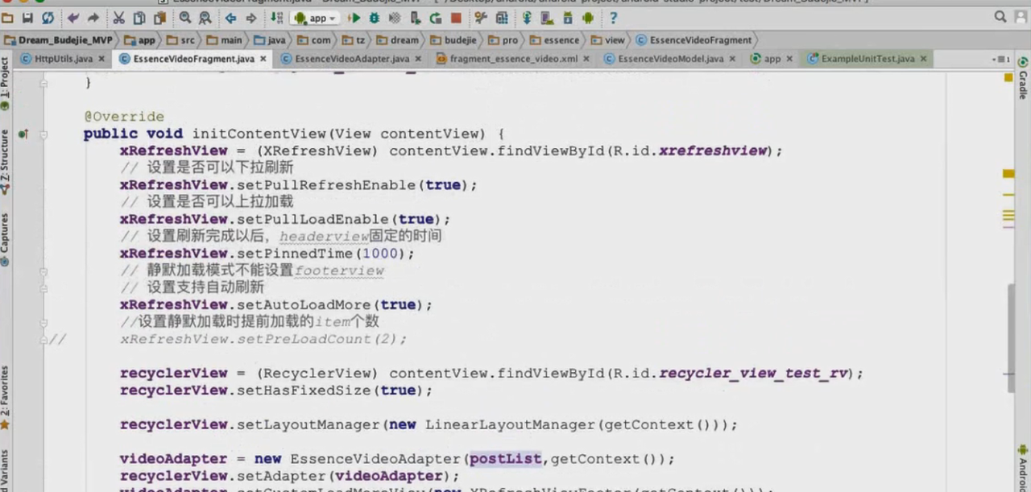Screen dimensions: 1031x492
Task: Click the Save All toolbar icon
Action: tap(27, 18)
